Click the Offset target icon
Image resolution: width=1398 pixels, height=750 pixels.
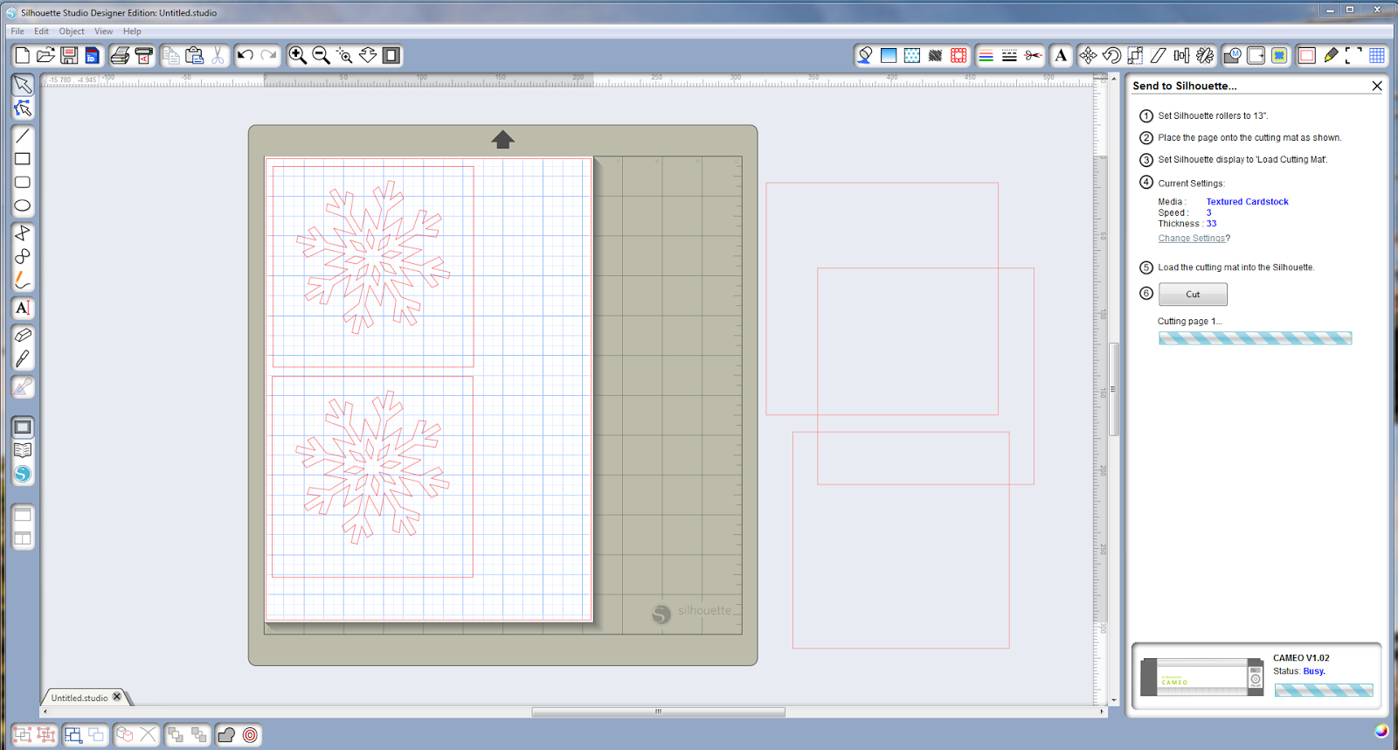250,735
